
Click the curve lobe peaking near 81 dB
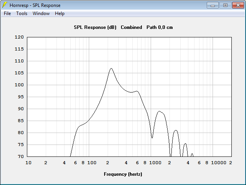pos(176,130)
